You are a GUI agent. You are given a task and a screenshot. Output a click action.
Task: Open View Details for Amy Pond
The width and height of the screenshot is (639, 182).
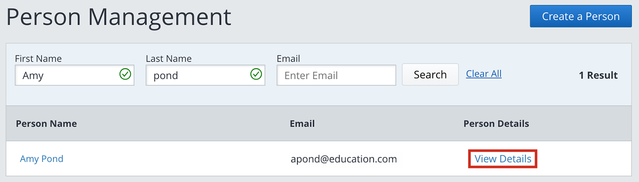(x=503, y=159)
